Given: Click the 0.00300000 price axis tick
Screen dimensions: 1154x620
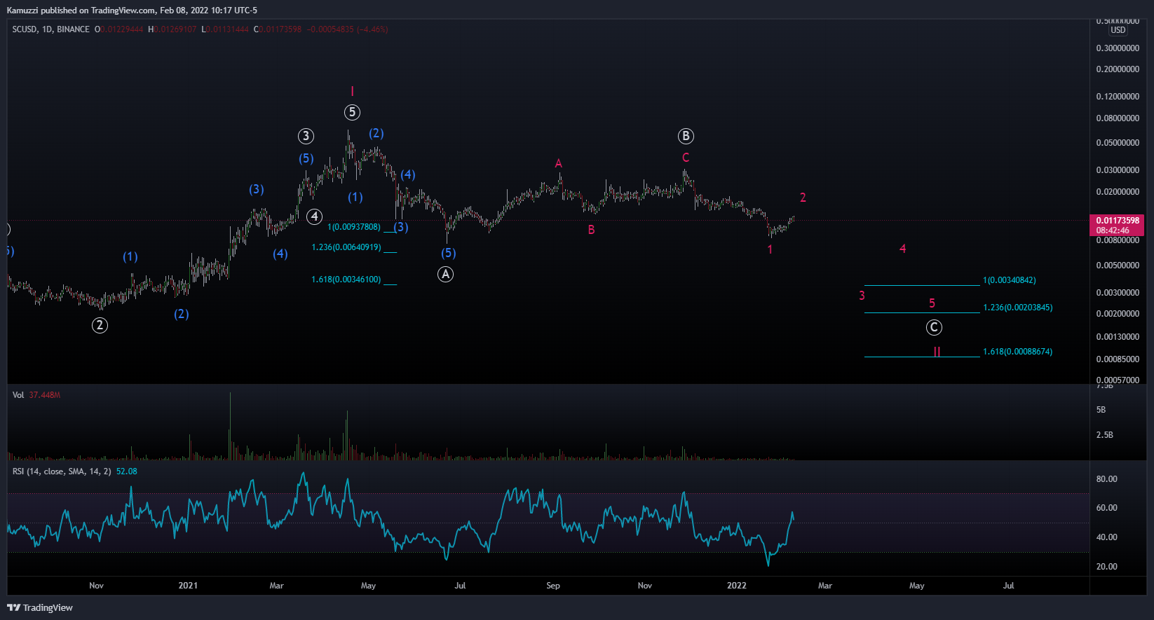Looking at the screenshot, I should [x=1118, y=293].
